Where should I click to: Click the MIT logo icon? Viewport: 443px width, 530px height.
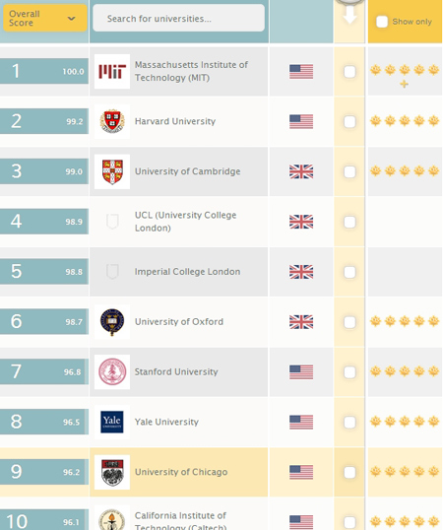click(x=112, y=71)
